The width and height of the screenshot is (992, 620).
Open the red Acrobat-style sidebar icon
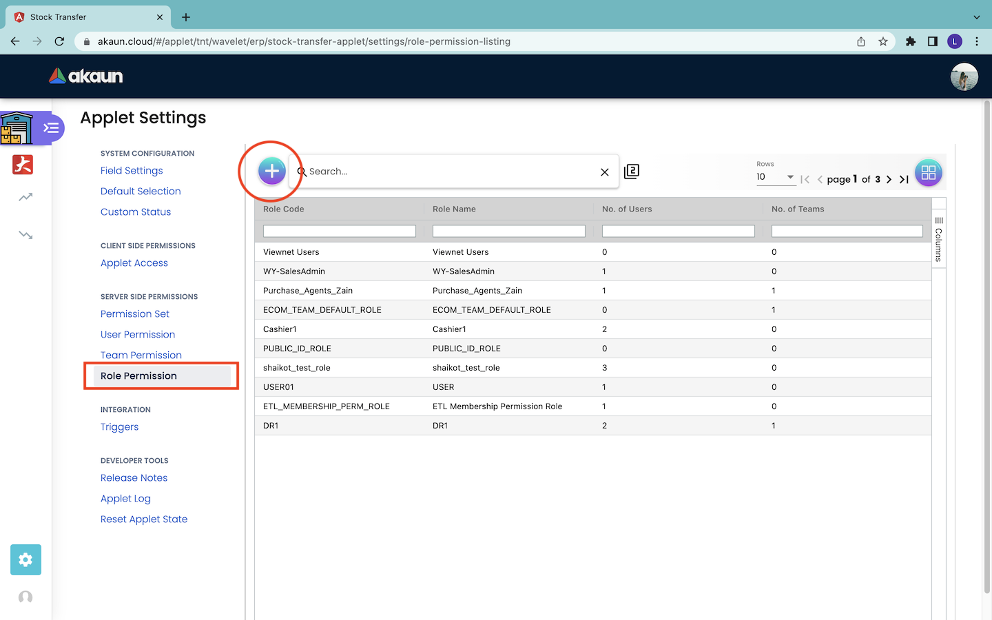(23, 165)
